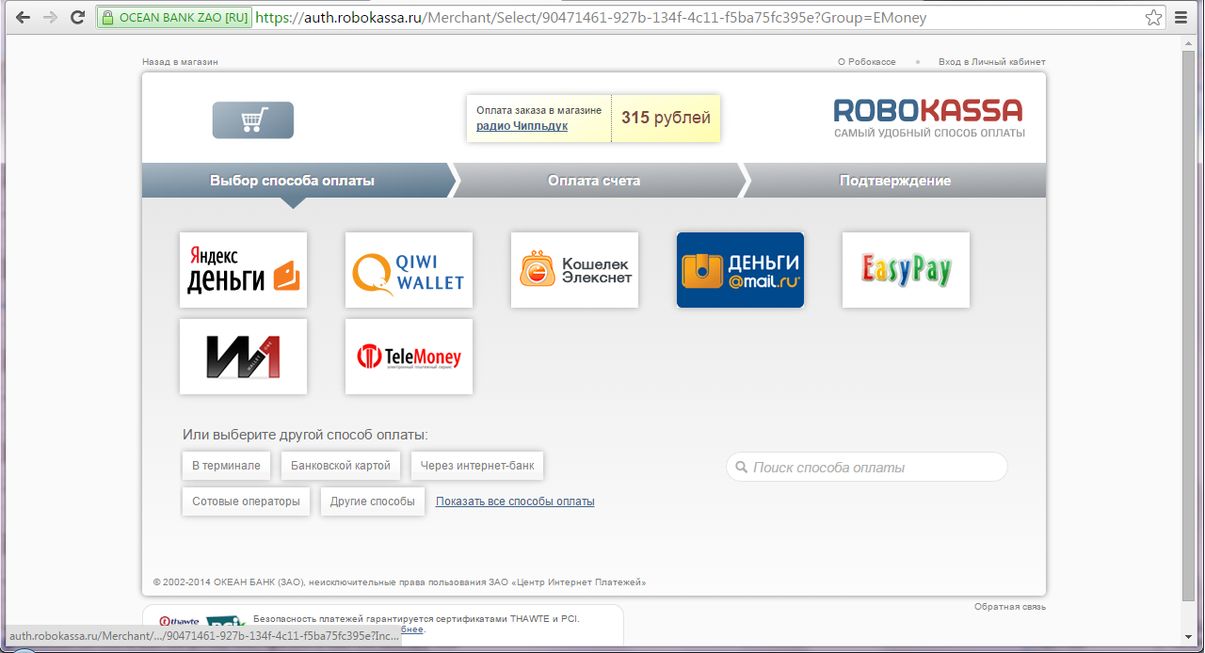
Task: Click В терминале button
Action: 227,466
